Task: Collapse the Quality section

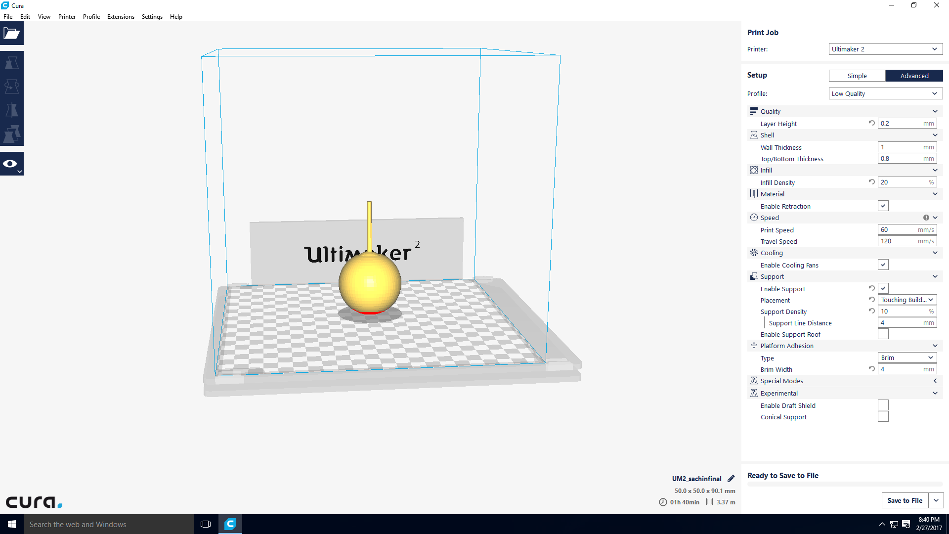Action: [x=935, y=111]
